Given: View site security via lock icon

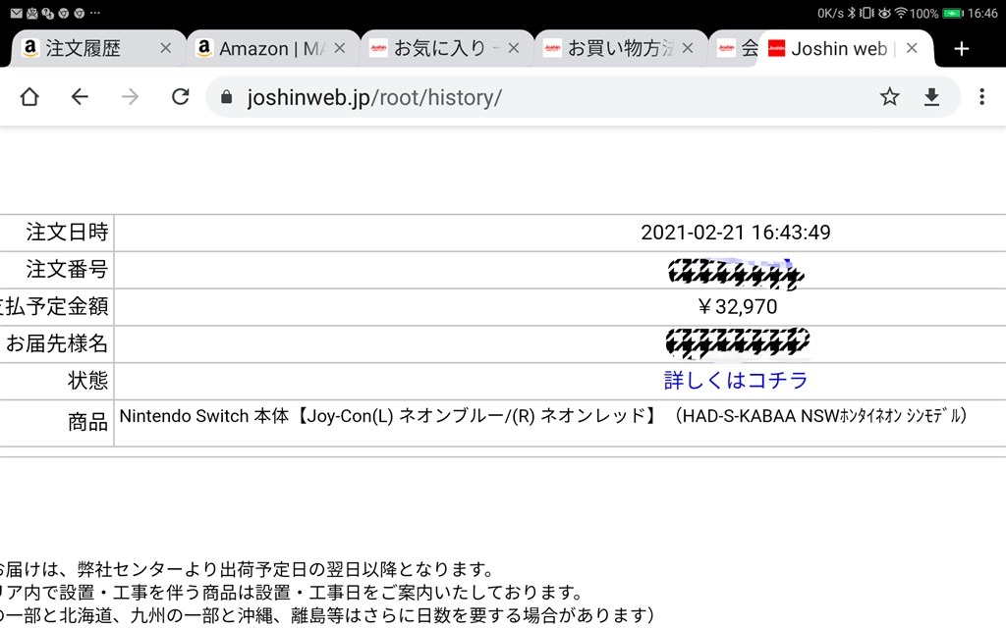Looking at the screenshot, I should click(226, 97).
